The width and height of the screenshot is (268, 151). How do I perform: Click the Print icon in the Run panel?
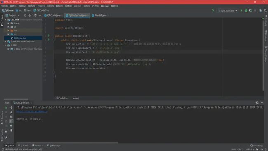click(x=11, y=126)
